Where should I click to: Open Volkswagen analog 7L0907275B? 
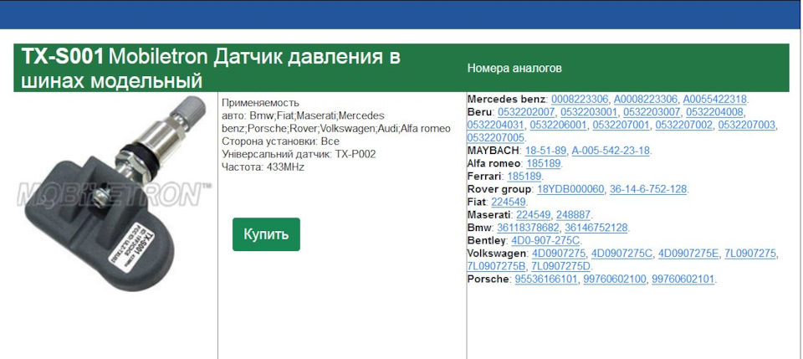[497, 266]
